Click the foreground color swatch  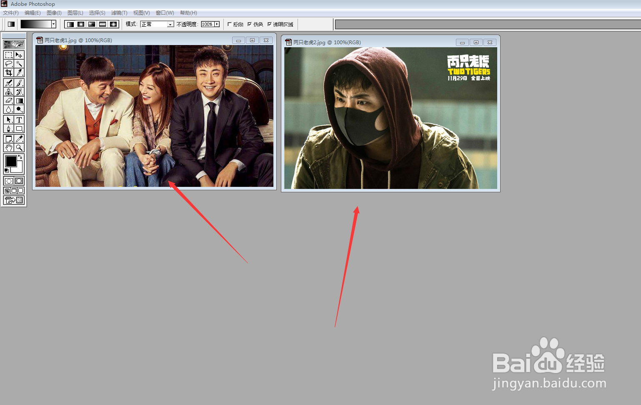(11, 161)
